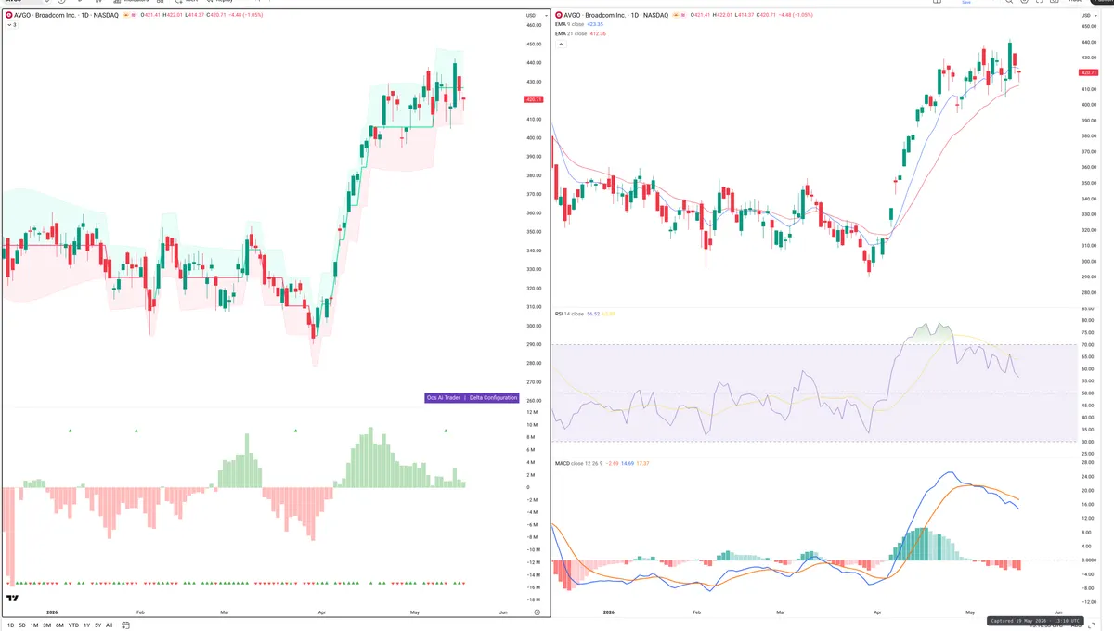Click the red 420.71 price tag on the right chart
The image size is (1114, 631).
click(x=1088, y=72)
